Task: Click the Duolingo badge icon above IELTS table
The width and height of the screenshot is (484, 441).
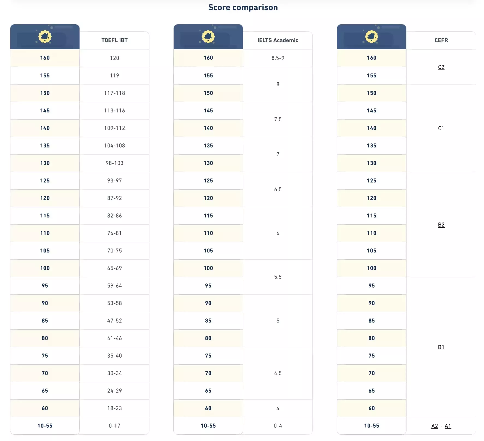Action: click(x=208, y=37)
